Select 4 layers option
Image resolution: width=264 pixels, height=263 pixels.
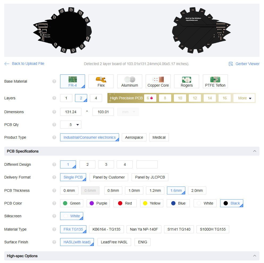pos(96,98)
